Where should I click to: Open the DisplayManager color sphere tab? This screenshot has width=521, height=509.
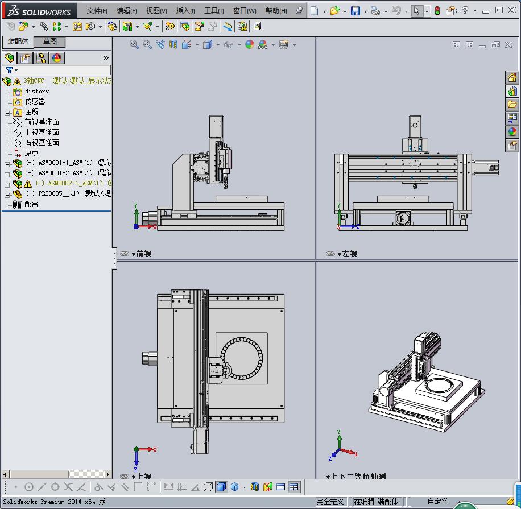(x=56, y=58)
